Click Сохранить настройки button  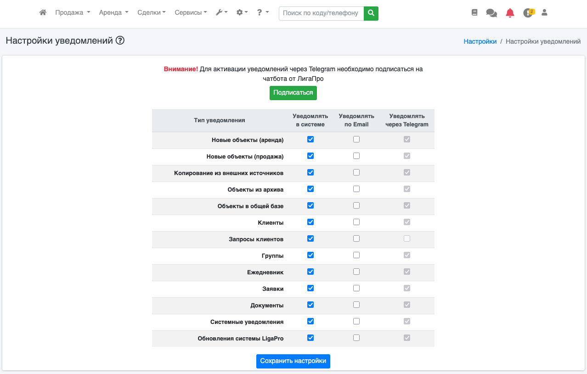point(293,361)
